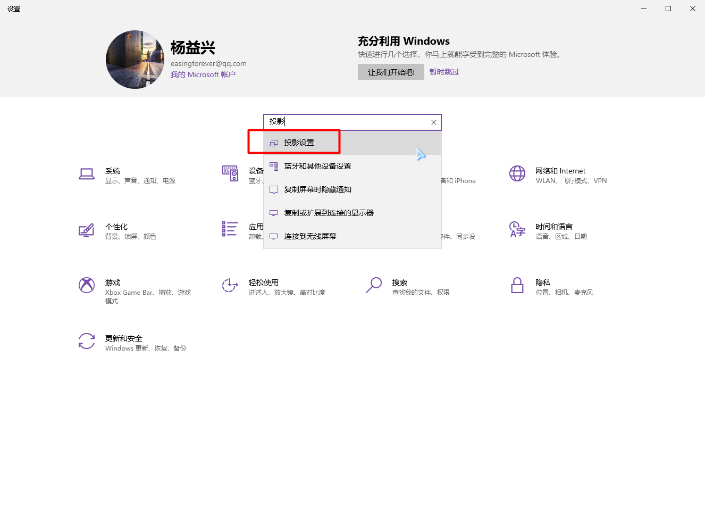Open the 设备 keyboard and speaker icon

[x=230, y=173]
